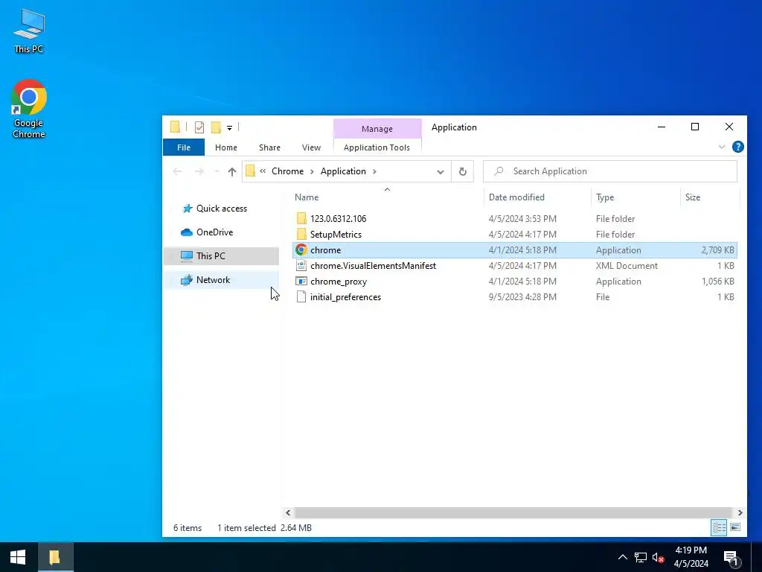The image size is (762, 572).
Task: Select the chrome application file
Action: click(515, 250)
